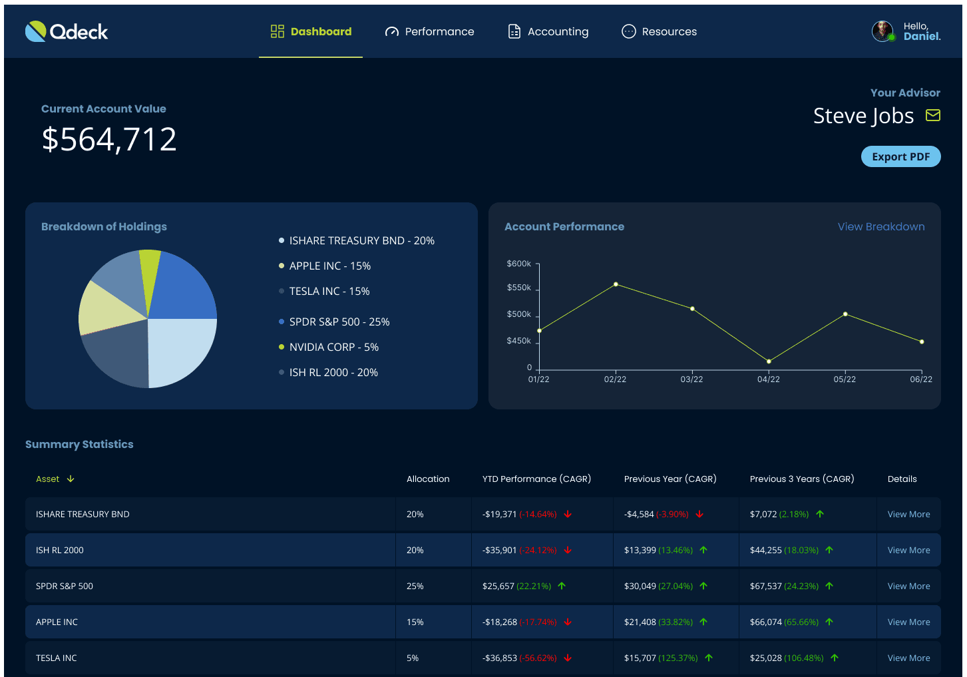Click green up arrow beside 13.46%
This screenshot has width=967, height=677.
703,550
